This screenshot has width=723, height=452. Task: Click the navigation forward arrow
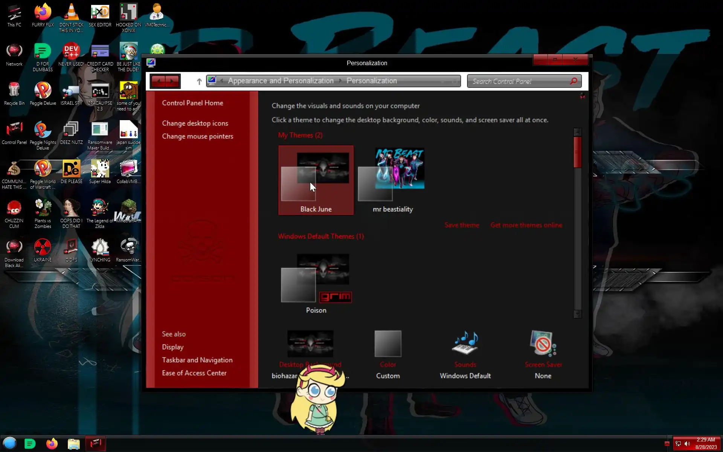click(172, 81)
